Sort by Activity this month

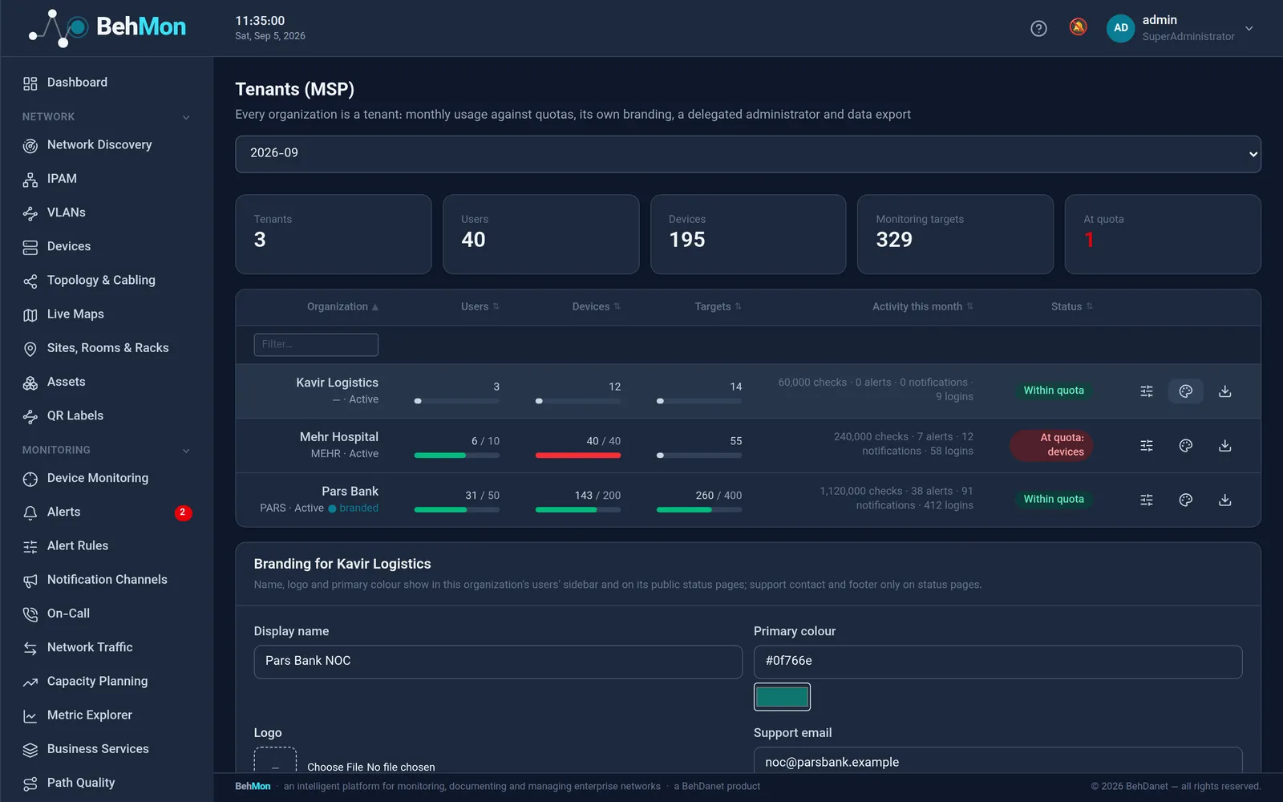[922, 306]
